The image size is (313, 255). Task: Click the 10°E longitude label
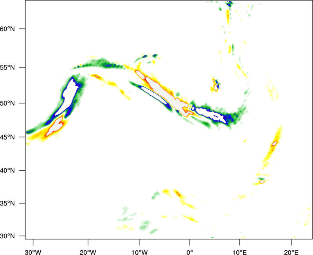pyautogui.click(x=239, y=252)
